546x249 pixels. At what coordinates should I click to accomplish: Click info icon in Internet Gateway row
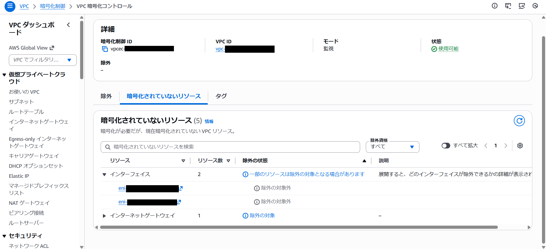245,216
